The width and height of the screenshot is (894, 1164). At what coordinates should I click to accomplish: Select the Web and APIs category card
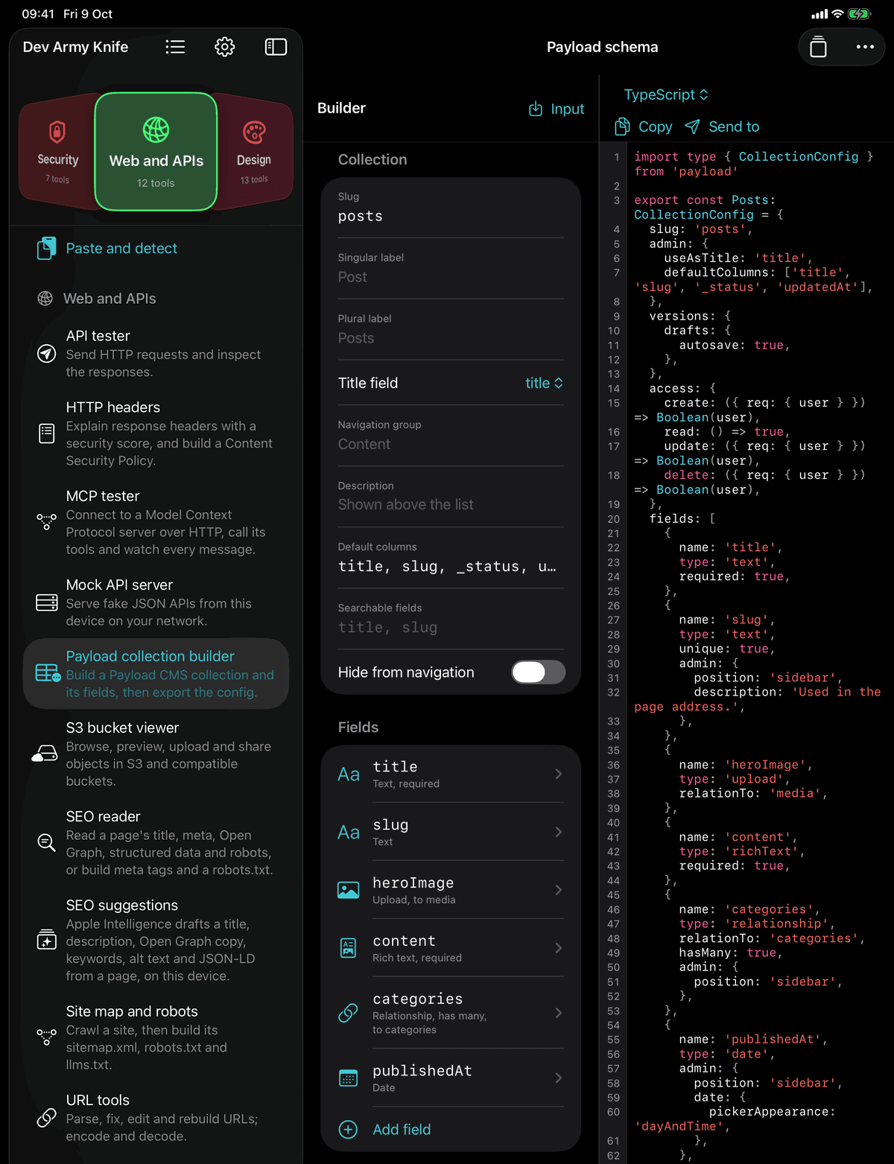coord(156,152)
